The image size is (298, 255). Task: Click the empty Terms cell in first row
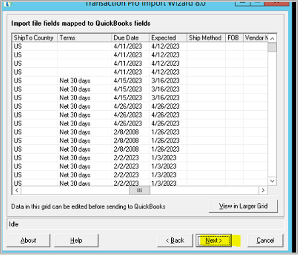tap(85, 46)
